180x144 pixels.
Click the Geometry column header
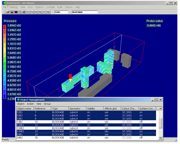click(77, 109)
